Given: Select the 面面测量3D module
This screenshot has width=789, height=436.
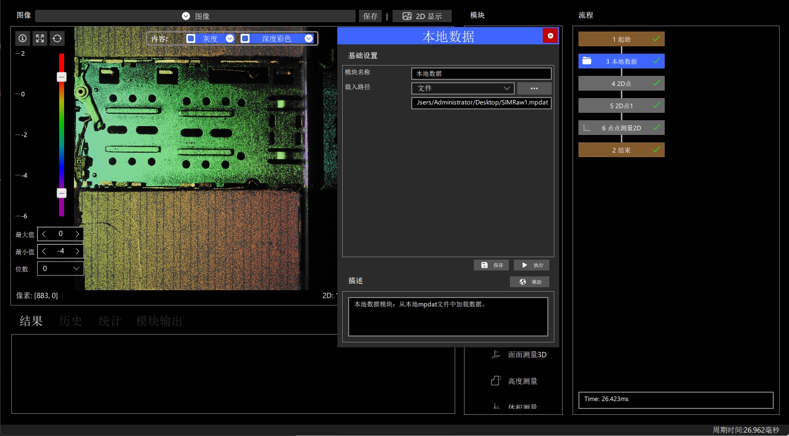Looking at the screenshot, I should (x=527, y=355).
